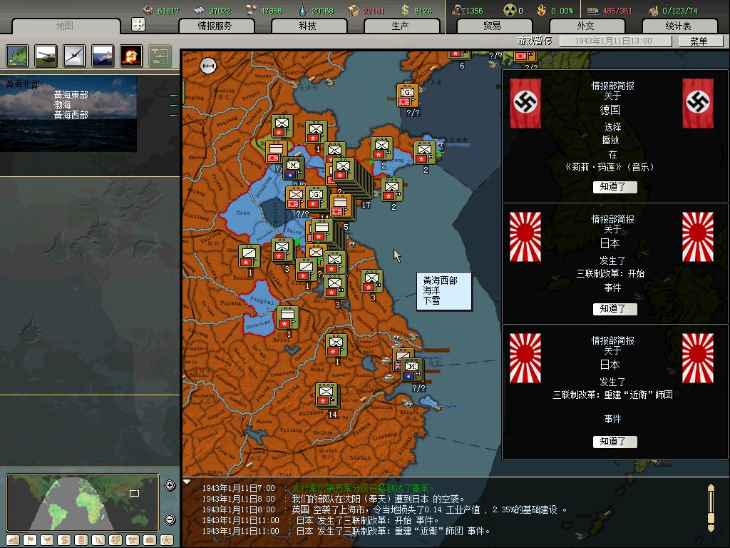This screenshot has height=548, width=730.
Task: Open the 贸易 trade tab
Action: [493, 26]
